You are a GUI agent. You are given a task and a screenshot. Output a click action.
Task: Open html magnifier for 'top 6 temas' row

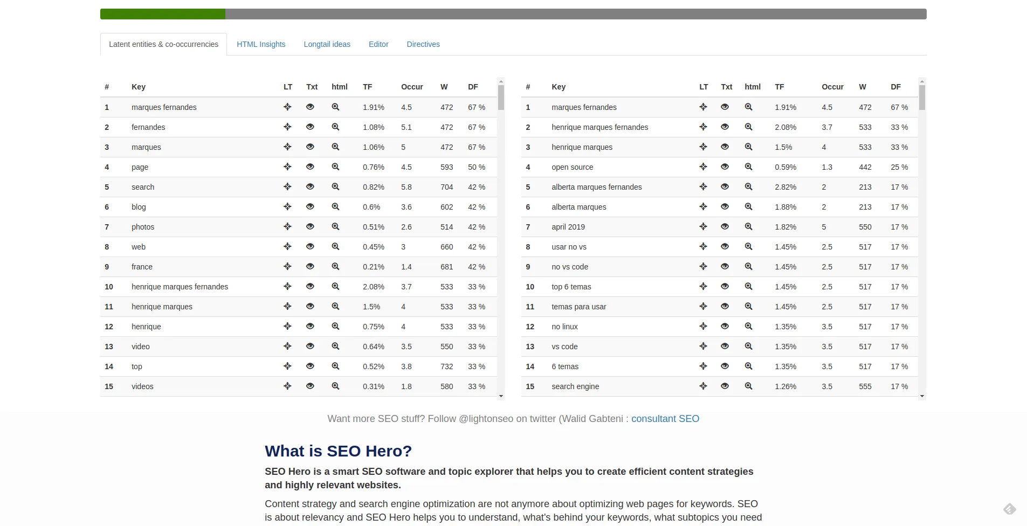click(x=748, y=286)
